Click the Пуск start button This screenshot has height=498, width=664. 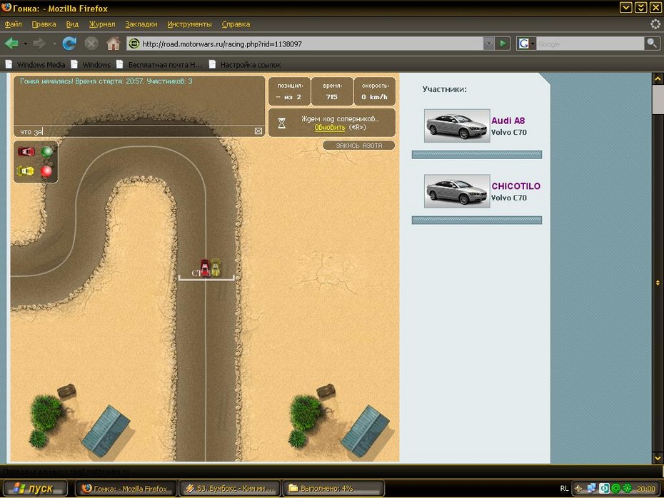tap(35, 488)
